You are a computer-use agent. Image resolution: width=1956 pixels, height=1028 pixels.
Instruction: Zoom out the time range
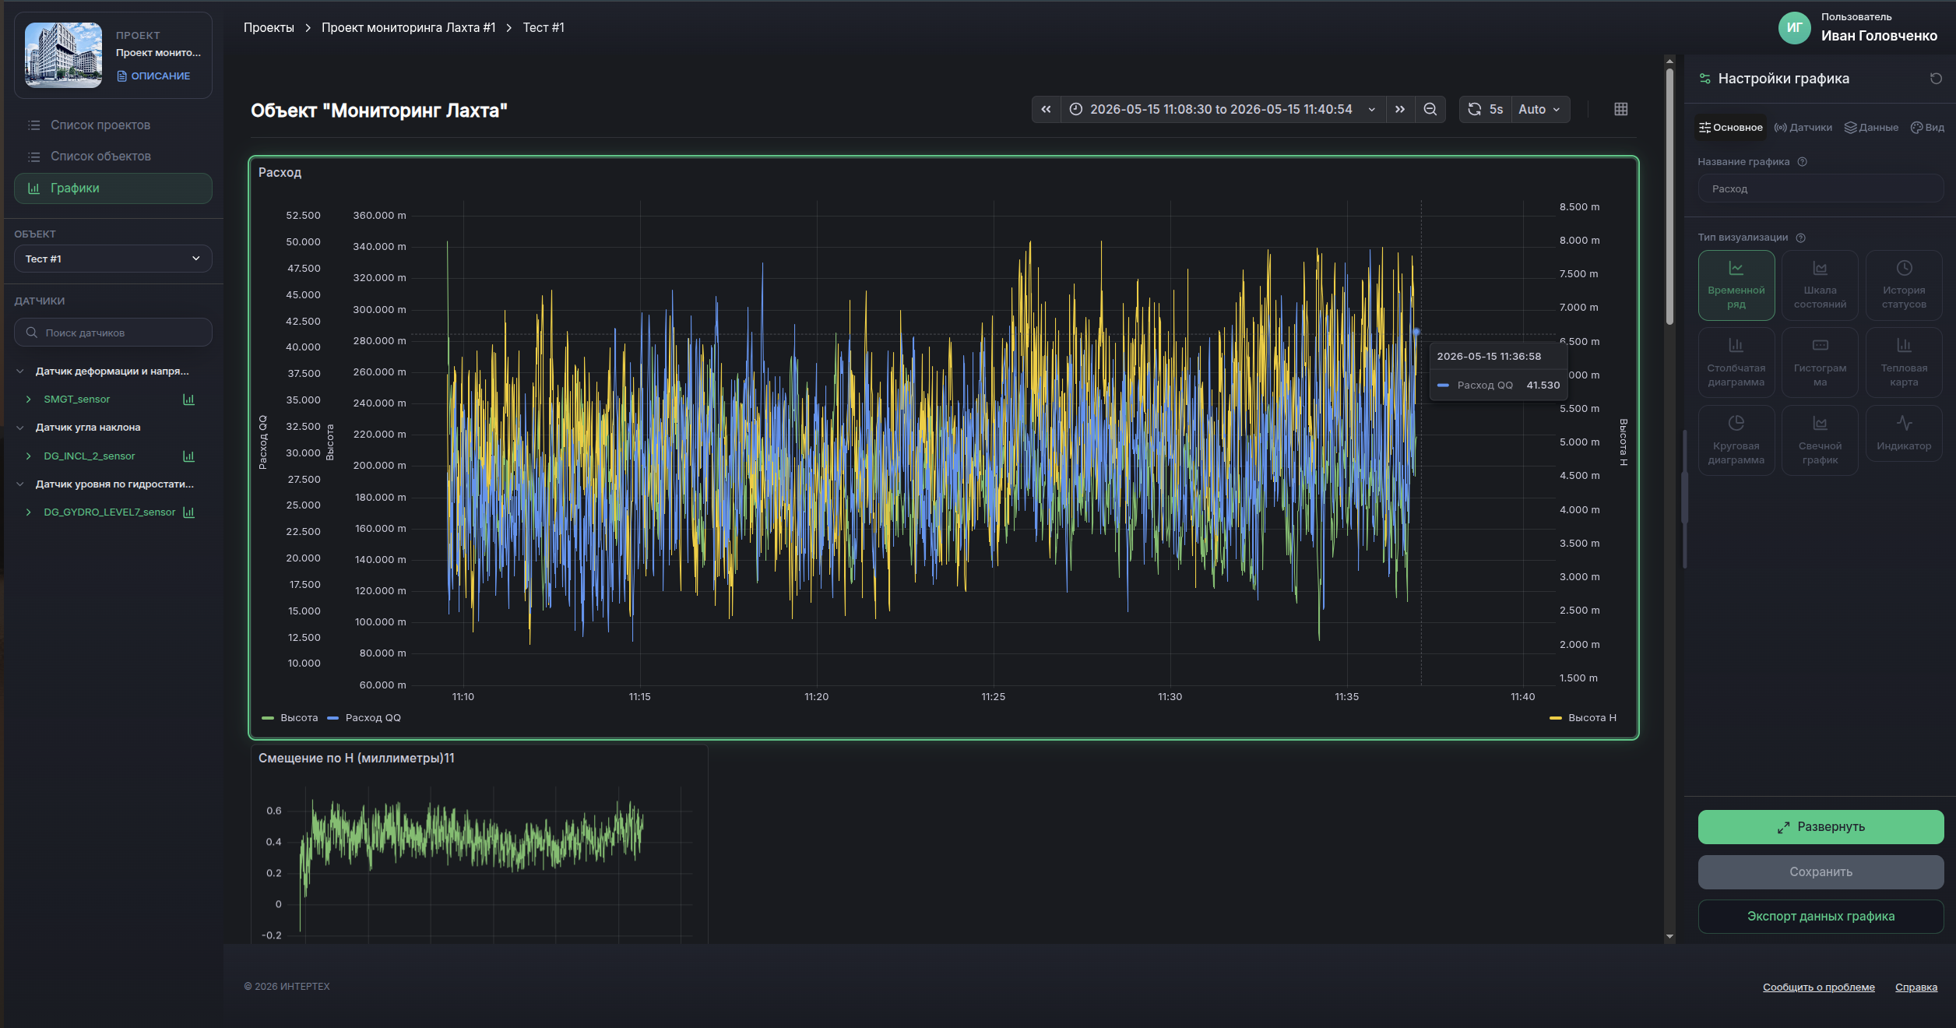[1430, 110]
